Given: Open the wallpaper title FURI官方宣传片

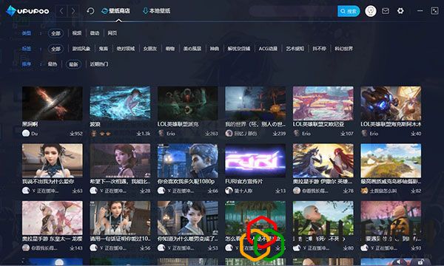Looking at the screenshot, I should (x=243, y=182).
